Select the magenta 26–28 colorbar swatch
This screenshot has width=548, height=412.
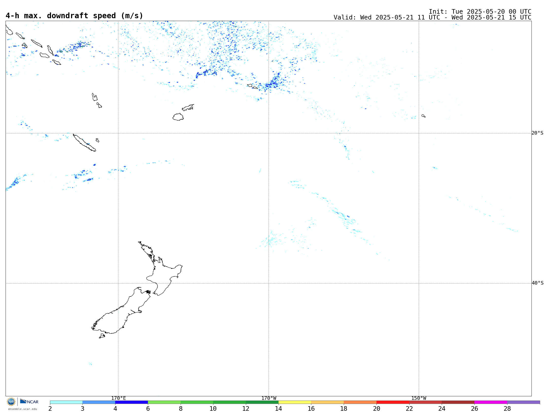pos(491,402)
